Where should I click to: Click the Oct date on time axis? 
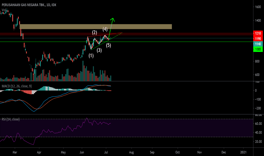(x=177, y=152)
